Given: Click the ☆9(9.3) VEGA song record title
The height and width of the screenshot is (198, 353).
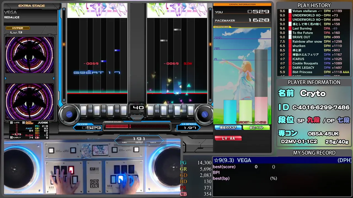Looking at the screenshot, I should (232, 160).
